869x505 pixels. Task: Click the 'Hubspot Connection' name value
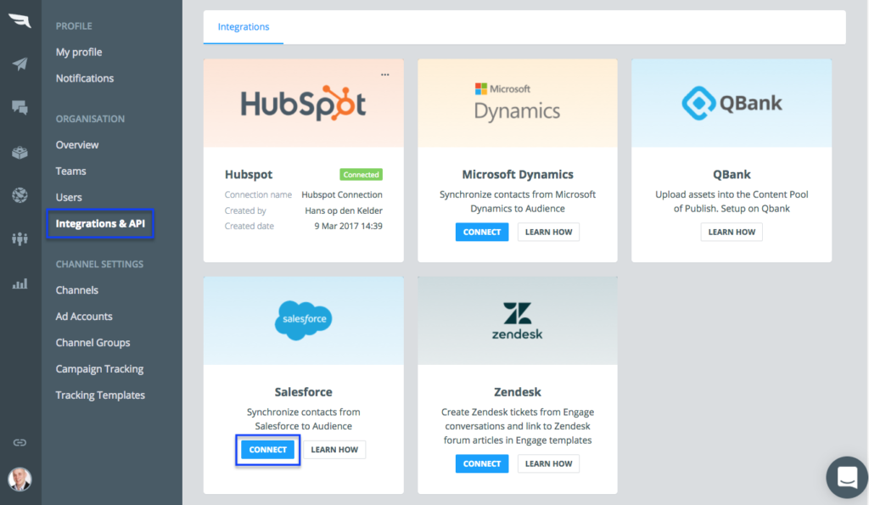(342, 194)
